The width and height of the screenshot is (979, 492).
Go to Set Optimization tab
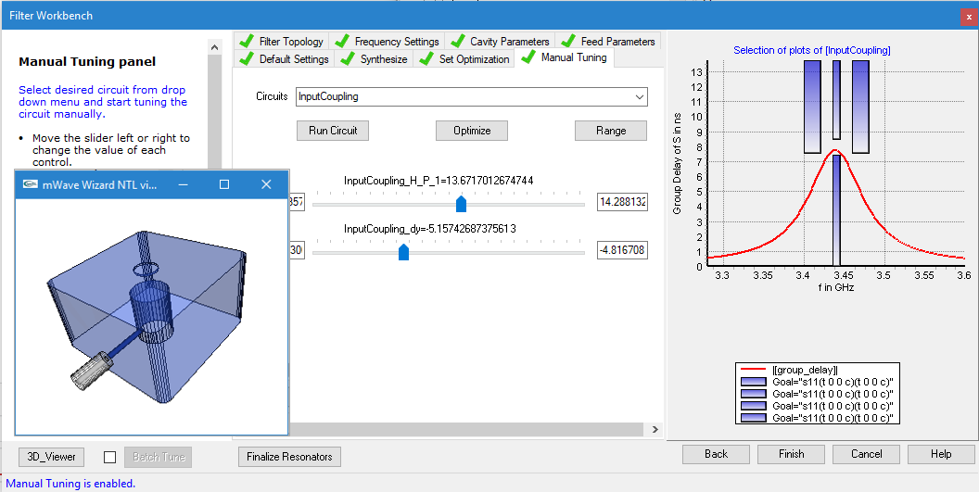point(464,58)
